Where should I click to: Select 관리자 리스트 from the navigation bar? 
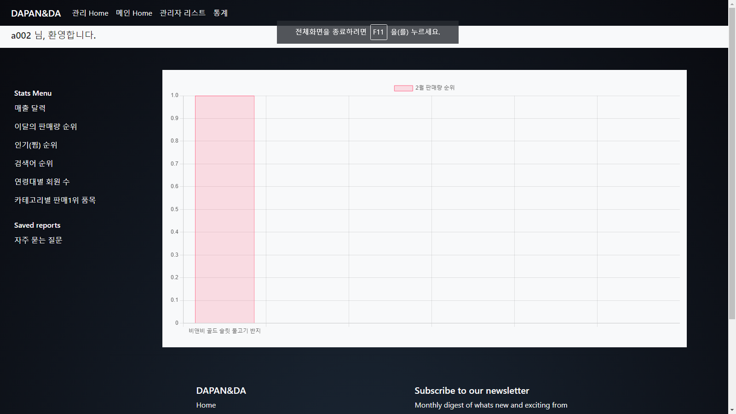[183, 13]
